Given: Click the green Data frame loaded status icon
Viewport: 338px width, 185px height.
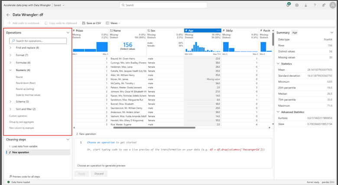Looking at the screenshot, I should (9, 182).
